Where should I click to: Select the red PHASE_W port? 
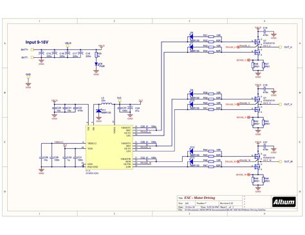click(232, 162)
